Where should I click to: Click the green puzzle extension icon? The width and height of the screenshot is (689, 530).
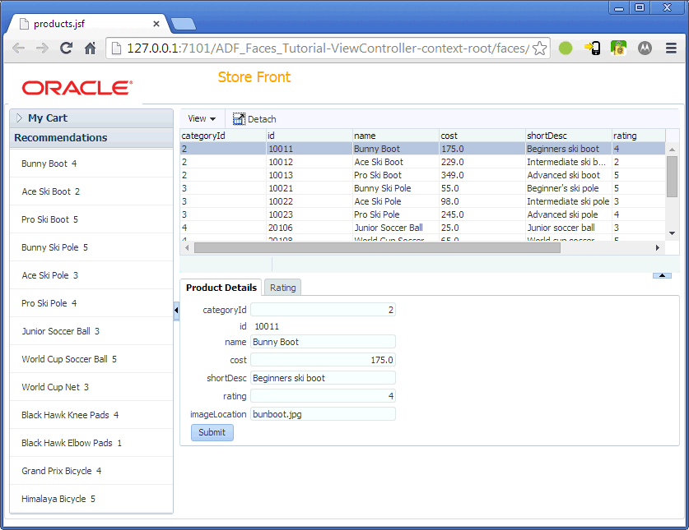618,48
